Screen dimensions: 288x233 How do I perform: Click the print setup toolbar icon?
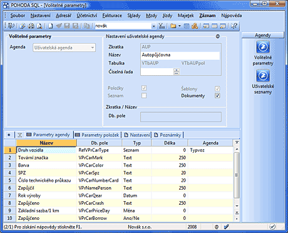(23, 26)
